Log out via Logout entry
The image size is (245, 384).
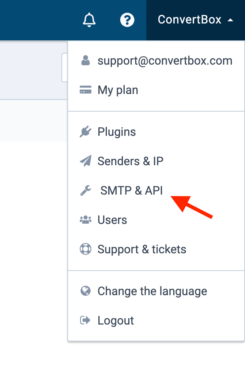pyautogui.click(x=156, y=320)
